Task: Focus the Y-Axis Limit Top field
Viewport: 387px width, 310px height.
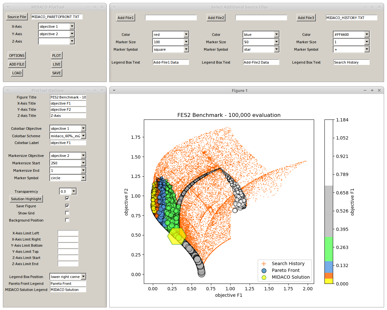Action: point(68,252)
